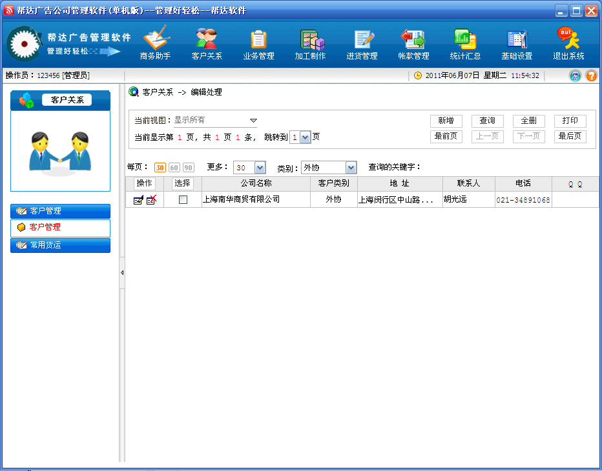Click company name 上海南华商贸有限公司

tap(241, 199)
